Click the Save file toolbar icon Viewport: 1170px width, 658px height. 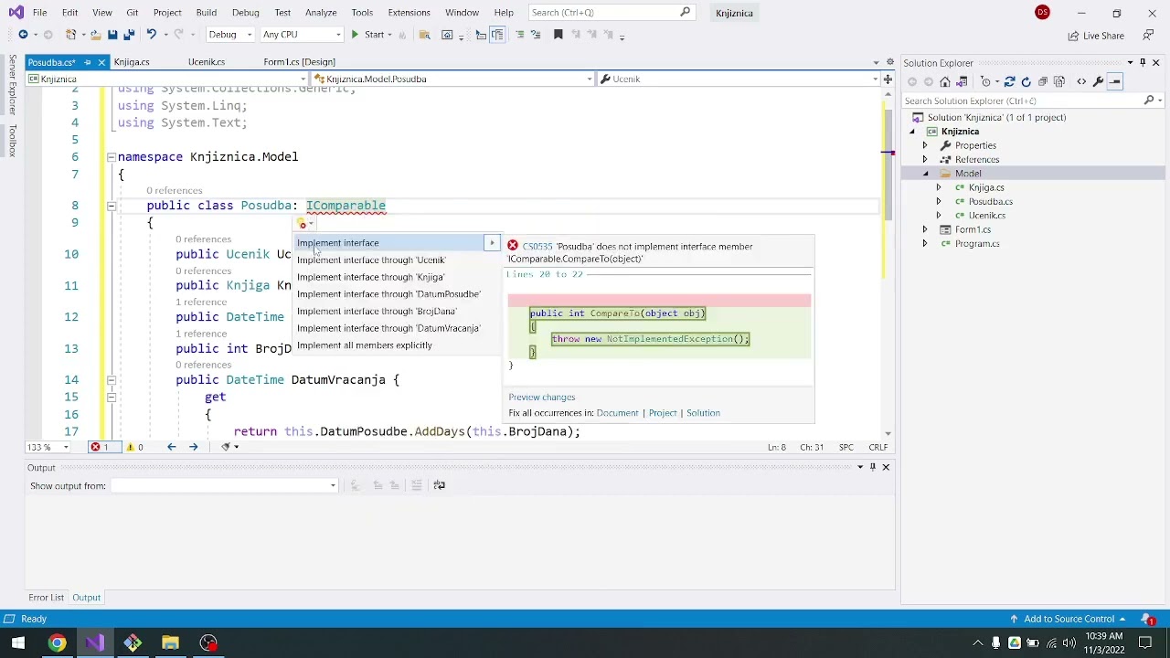[112, 35]
